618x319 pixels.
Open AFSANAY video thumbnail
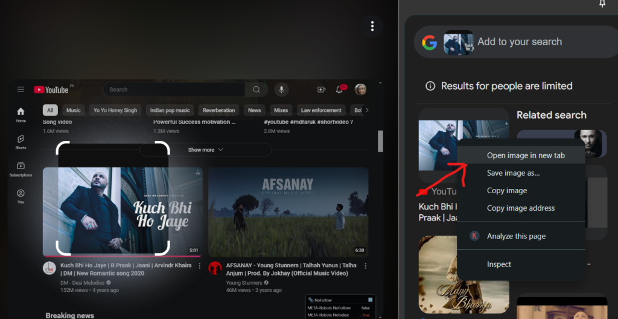click(288, 212)
